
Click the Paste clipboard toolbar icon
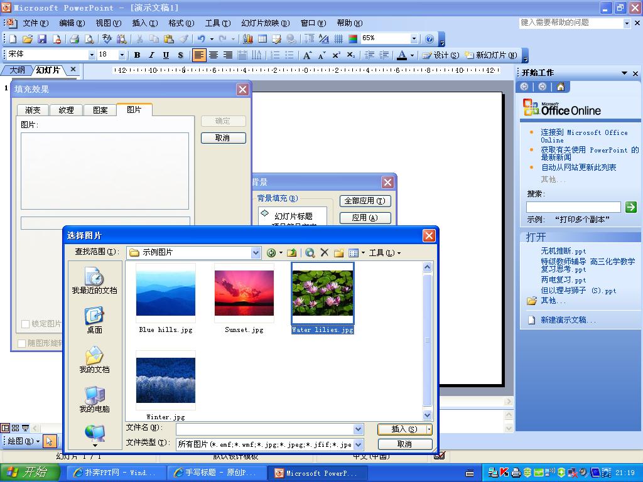[168, 39]
